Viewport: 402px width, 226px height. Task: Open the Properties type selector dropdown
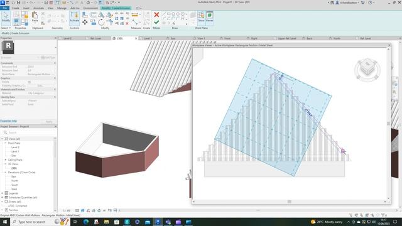(x=56, y=48)
